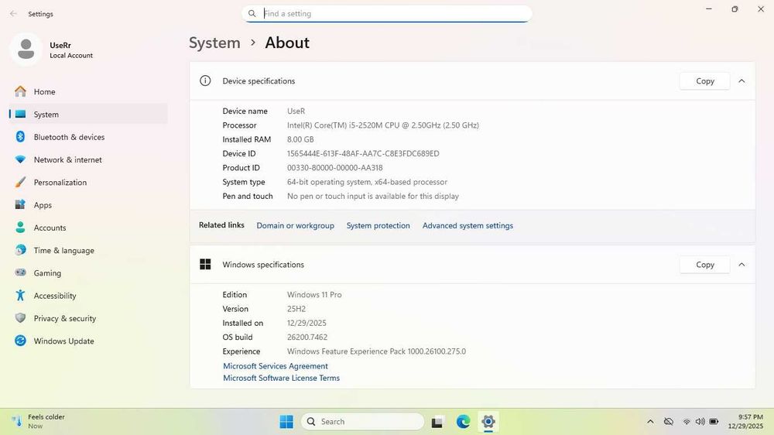Click the Windows logo beside Windows specifications
The width and height of the screenshot is (774, 435).
click(205, 264)
